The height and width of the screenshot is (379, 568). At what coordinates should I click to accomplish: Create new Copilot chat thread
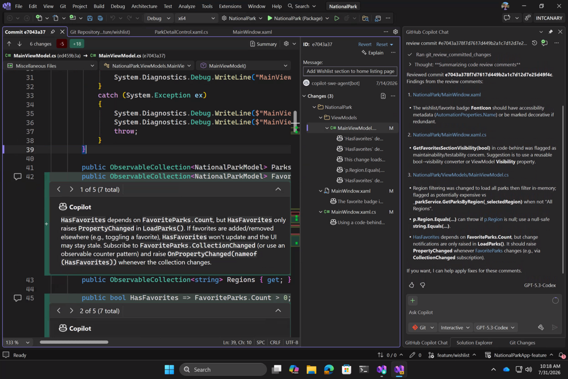[x=544, y=43]
